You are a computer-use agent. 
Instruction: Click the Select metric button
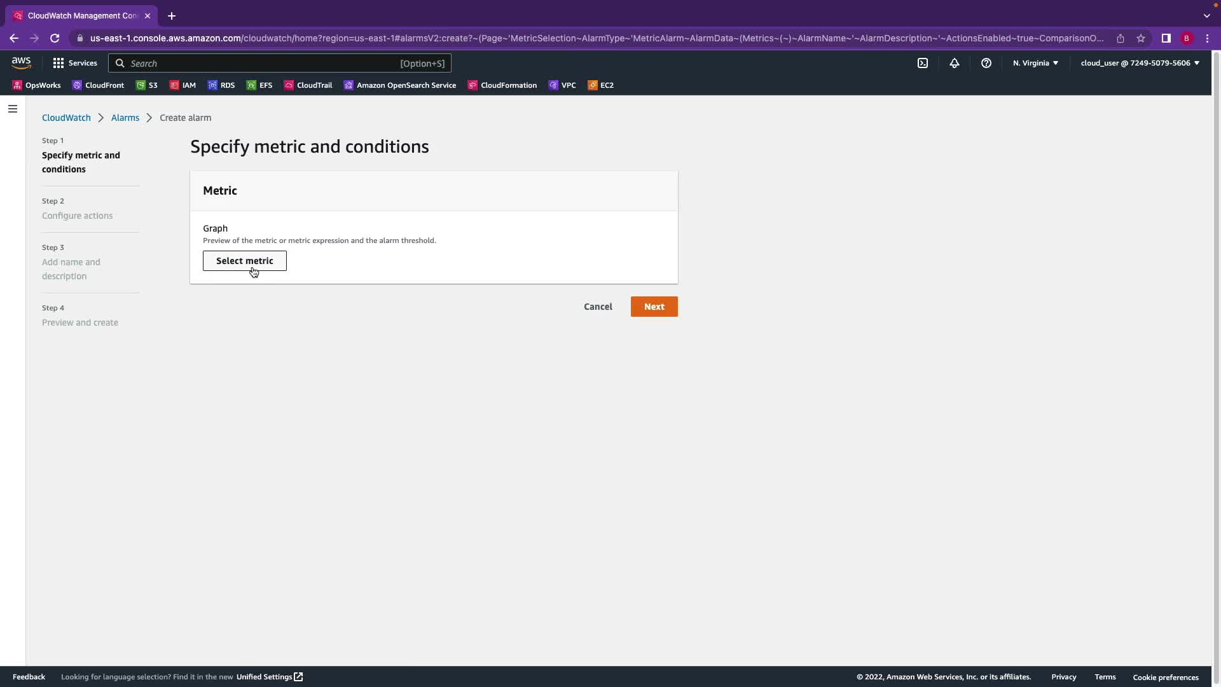coord(244,261)
